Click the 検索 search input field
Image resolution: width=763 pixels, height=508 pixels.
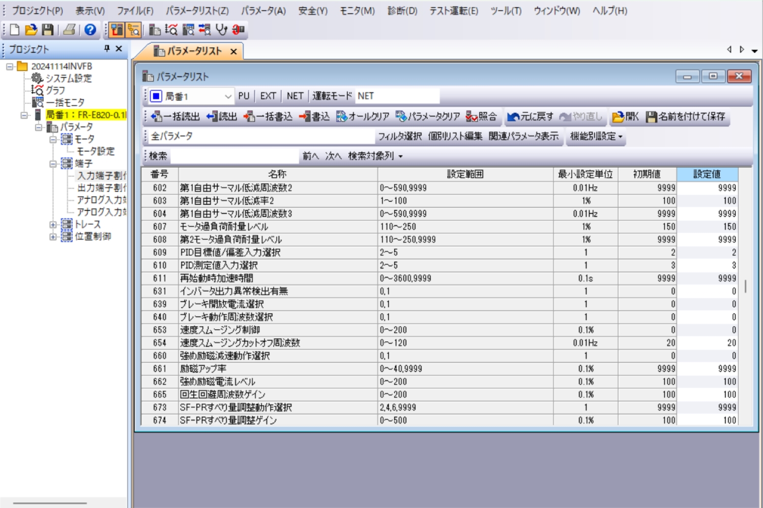[234, 156]
